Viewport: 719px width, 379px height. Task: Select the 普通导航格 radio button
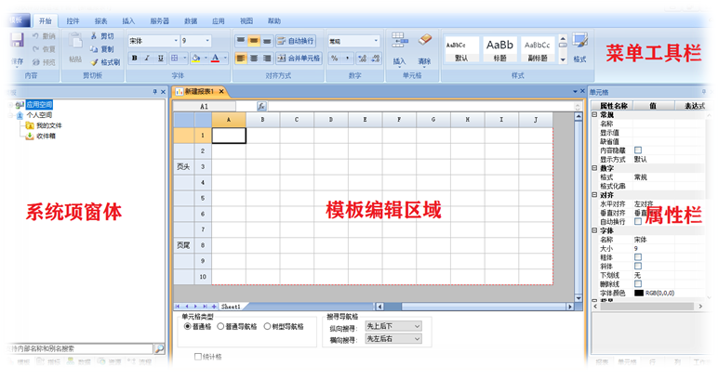point(220,327)
